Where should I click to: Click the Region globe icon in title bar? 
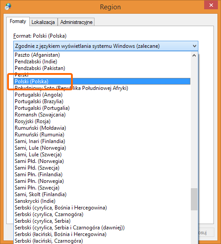click(8, 7)
